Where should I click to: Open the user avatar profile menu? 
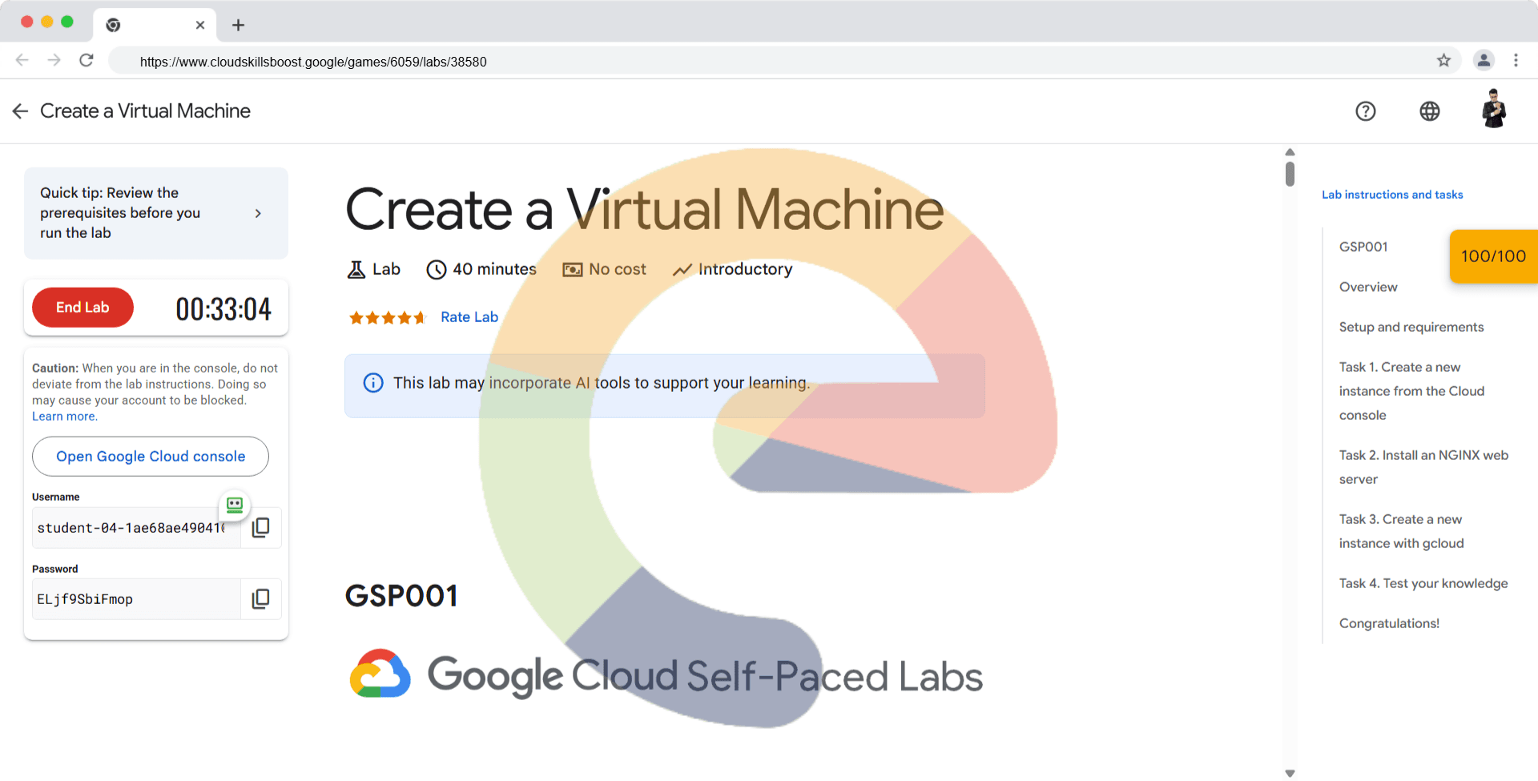pyautogui.click(x=1493, y=110)
